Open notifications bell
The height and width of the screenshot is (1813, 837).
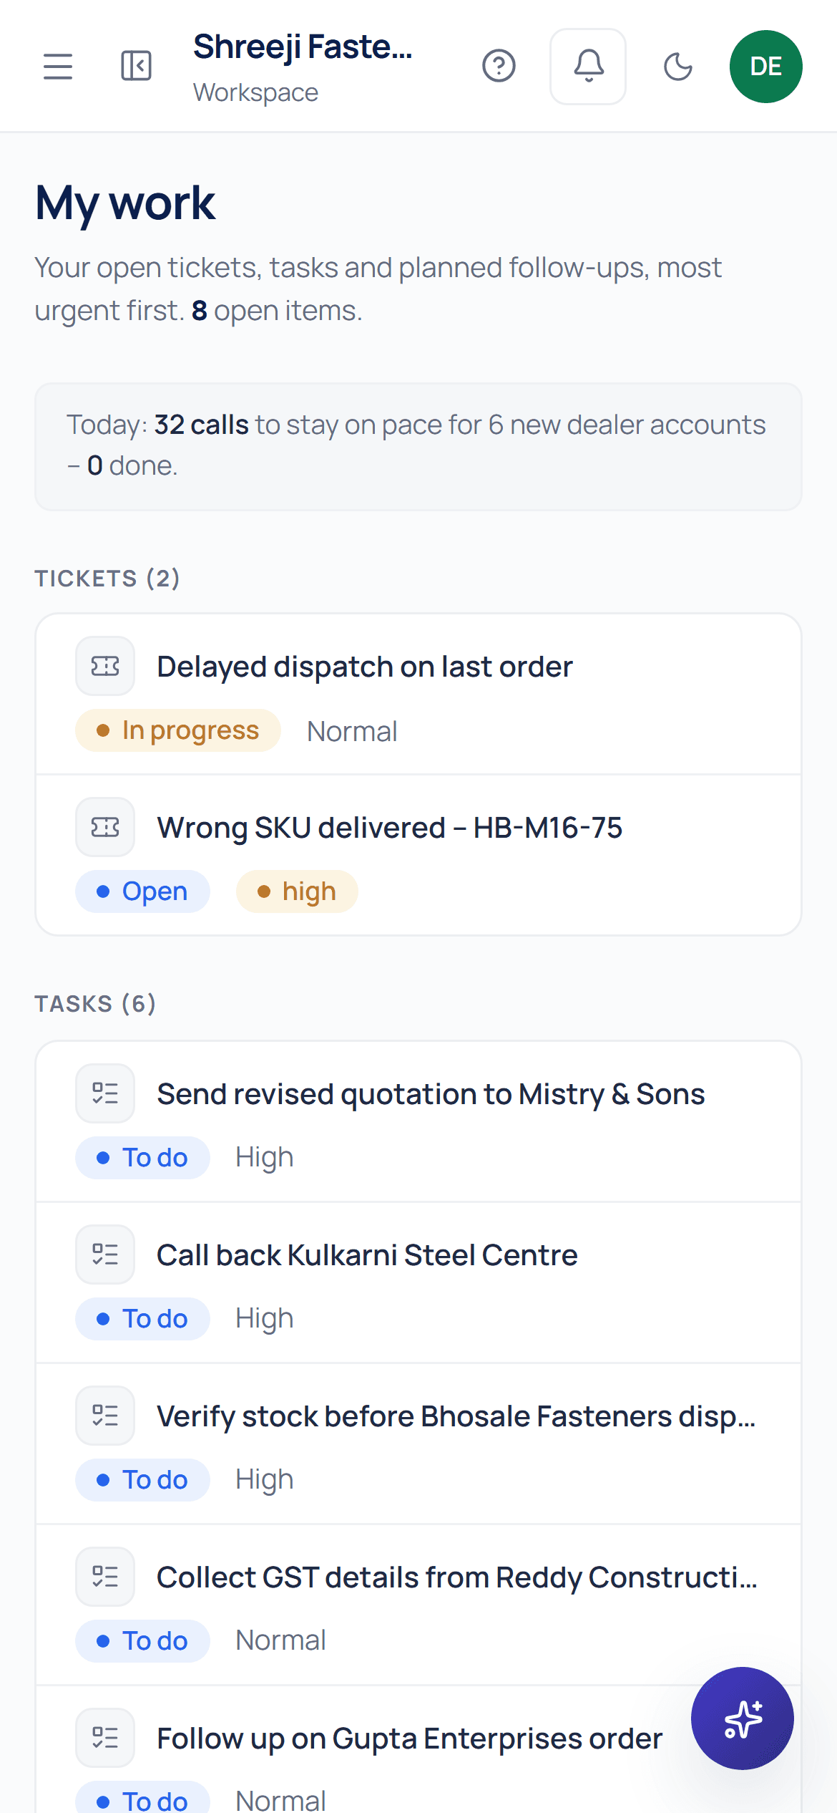coord(588,67)
